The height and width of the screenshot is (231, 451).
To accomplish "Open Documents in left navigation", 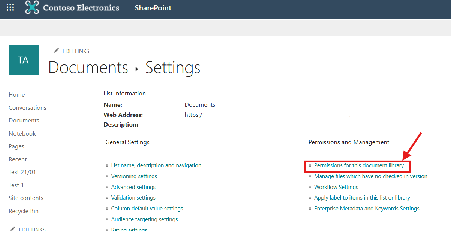I will pos(24,121).
